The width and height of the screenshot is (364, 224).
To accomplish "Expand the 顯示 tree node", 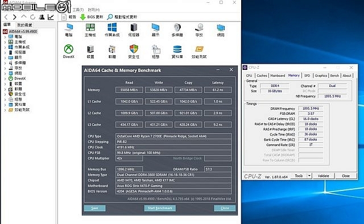I will 5,57.
